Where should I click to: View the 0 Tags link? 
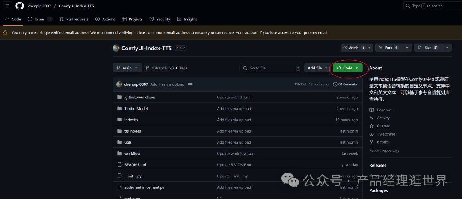178,68
